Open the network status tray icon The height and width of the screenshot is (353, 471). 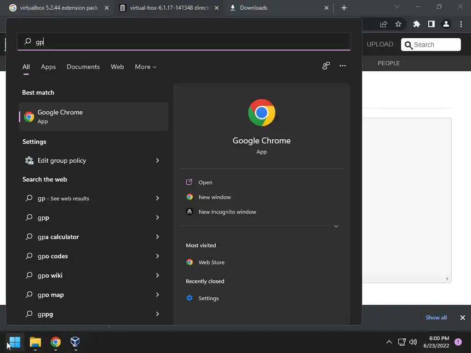click(x=402, y=342)
